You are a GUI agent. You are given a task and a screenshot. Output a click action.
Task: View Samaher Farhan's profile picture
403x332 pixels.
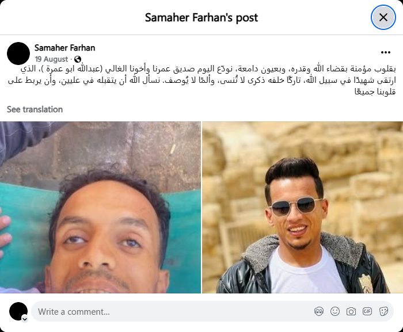pos(18,54)
